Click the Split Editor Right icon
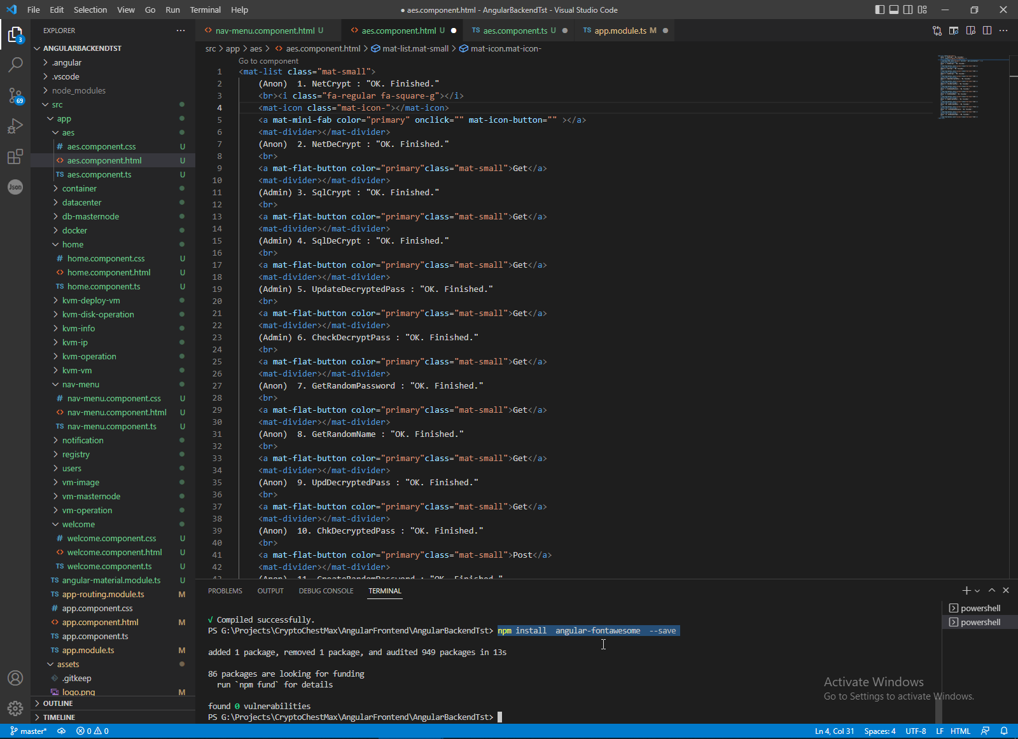The height and width of the screenshot is (739, 1018). pos(987,31)
